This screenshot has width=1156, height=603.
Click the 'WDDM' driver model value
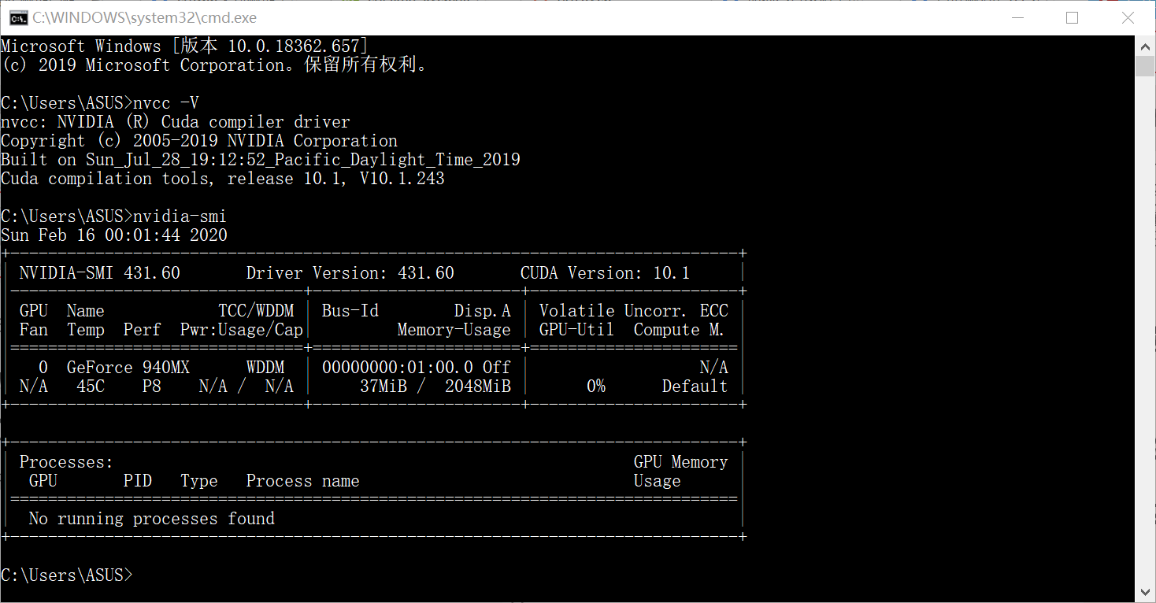coord(265,368)
